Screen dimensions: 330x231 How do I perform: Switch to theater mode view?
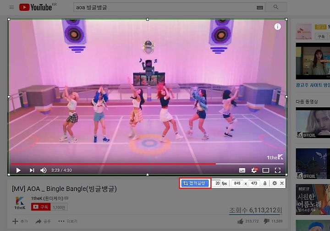point(265,170)
